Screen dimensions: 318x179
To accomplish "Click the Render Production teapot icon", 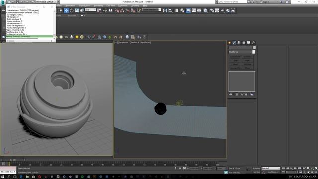I will click(222, 10).
